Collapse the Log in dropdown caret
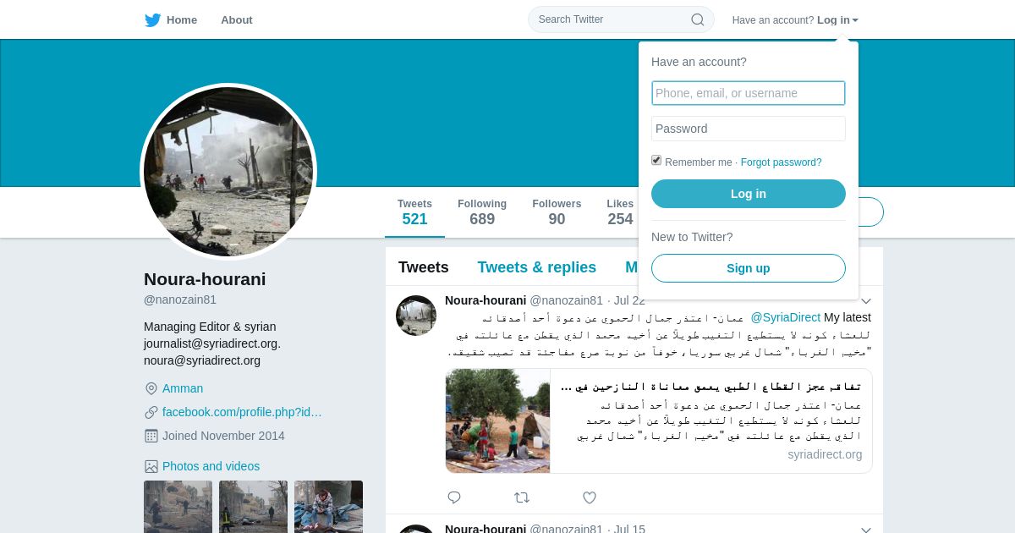Viewport: 1015px width, 533px height. (x=855, y=20)
